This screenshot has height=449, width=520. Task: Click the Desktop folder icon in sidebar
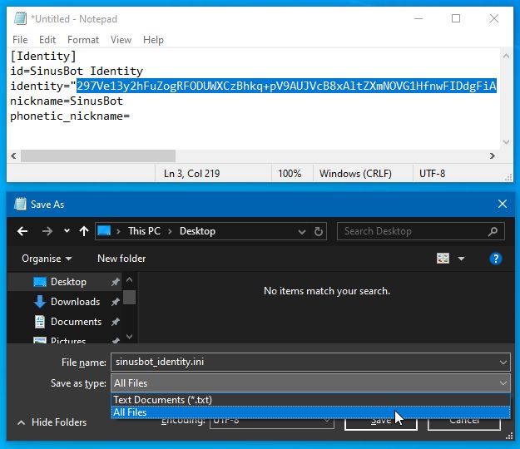point(40,282)
